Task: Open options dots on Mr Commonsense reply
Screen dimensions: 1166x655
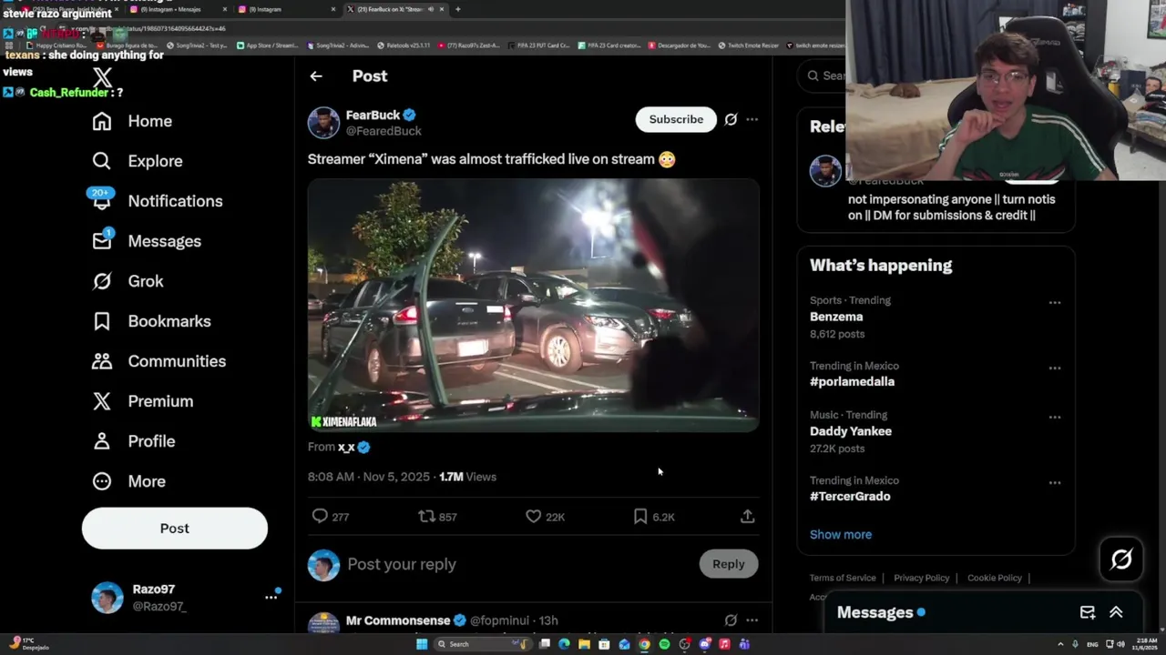Action: point(752,620)
